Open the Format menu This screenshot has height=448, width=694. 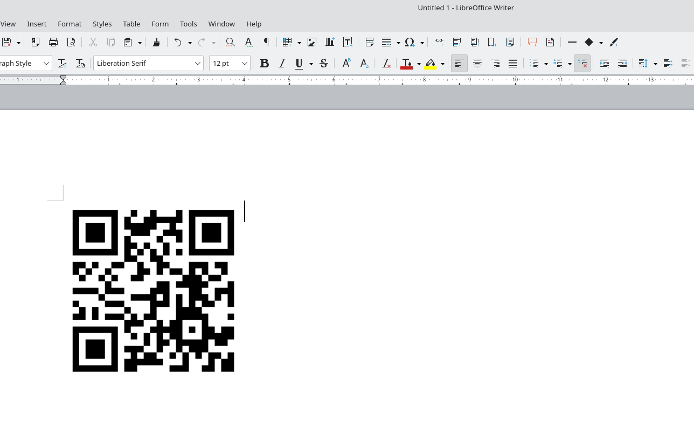pyautogui.click(x=70, y=24)
